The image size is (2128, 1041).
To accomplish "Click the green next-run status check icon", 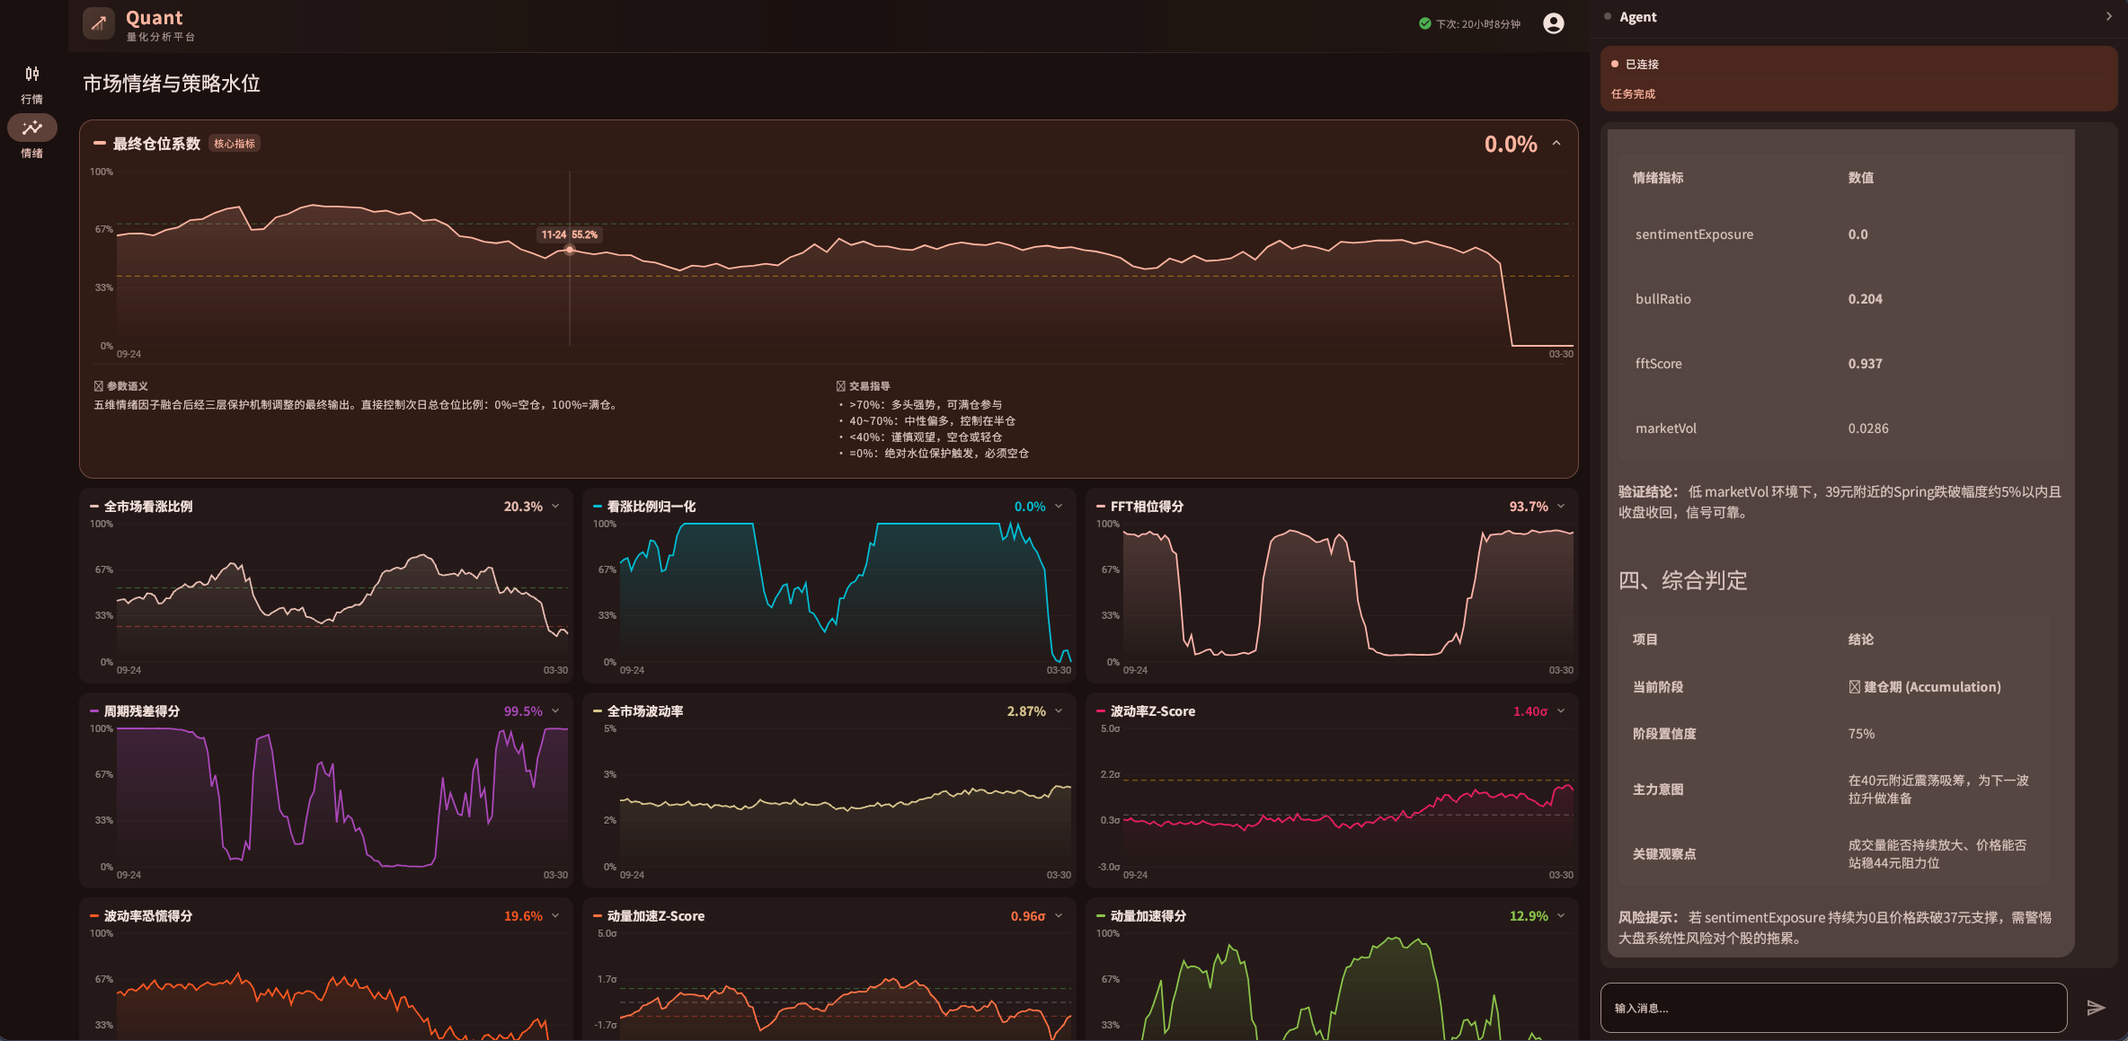I will (x=1424, y=24).
